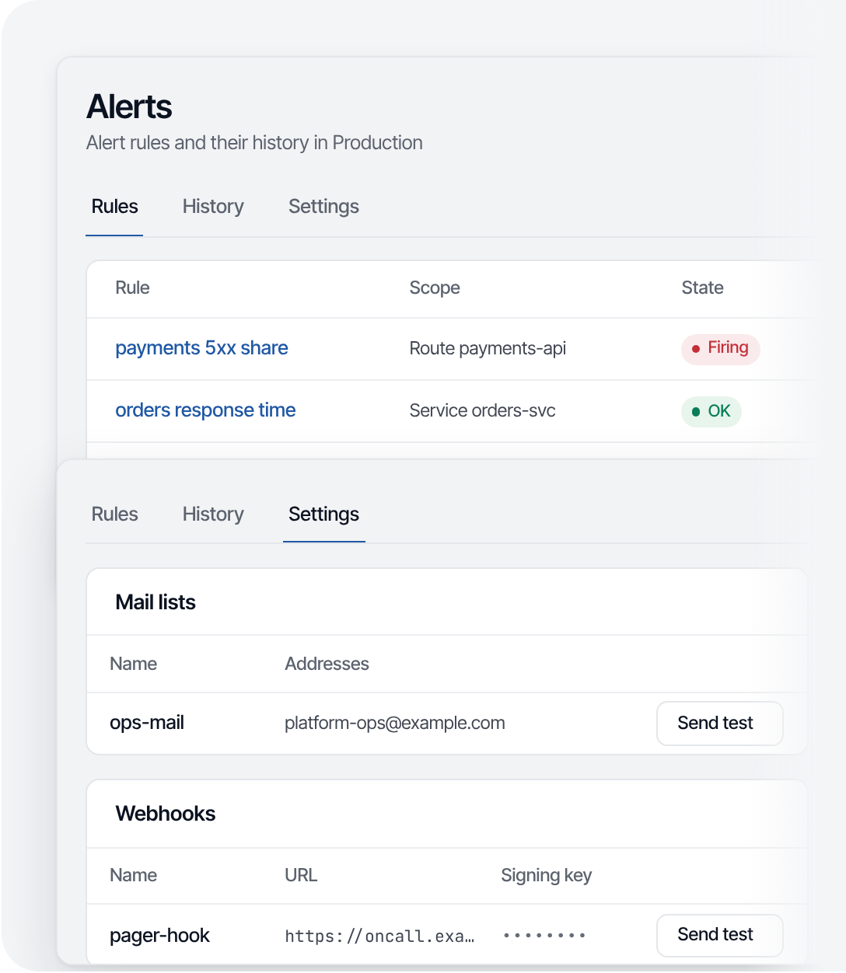Open the Rules tab in top panel
The width and height of the screenshot is (846, 973).
click(x=114, y=207)
